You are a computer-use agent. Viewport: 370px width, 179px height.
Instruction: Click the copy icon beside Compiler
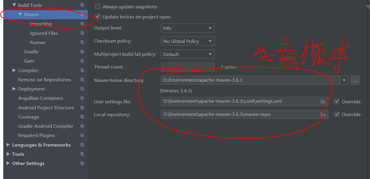(x=82, y=70)
